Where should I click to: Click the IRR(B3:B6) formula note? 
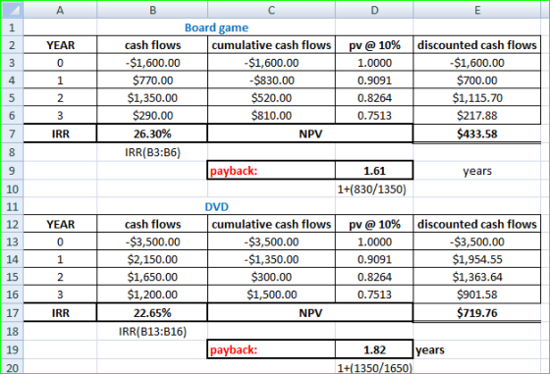[152, 152]
